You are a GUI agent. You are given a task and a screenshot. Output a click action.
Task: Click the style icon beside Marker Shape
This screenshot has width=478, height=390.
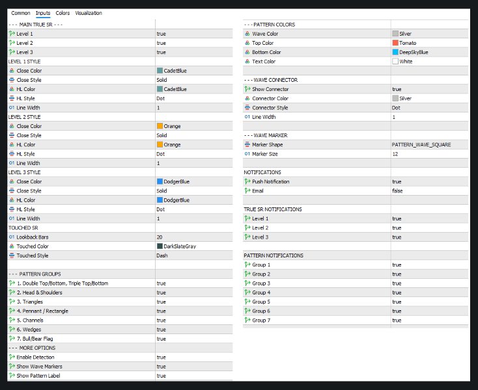(247, 144)
